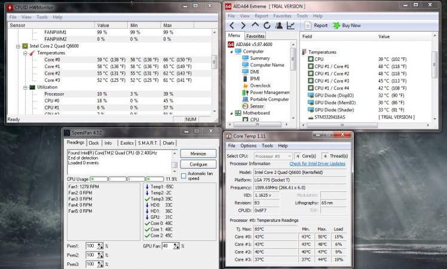The image size is (447, 269).
Task: Click Power Management icon in AIDA64 tree
Action: [245, 93]
